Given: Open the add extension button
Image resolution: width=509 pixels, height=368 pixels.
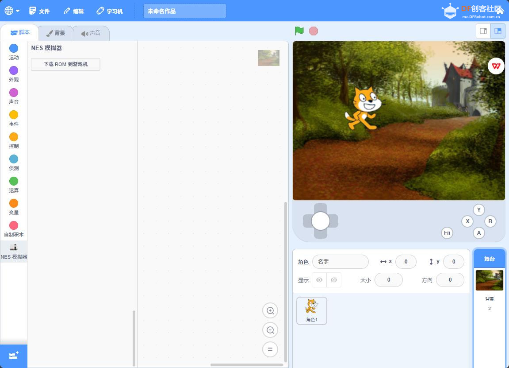Looking at the screenshot, I should click(14, 356).
